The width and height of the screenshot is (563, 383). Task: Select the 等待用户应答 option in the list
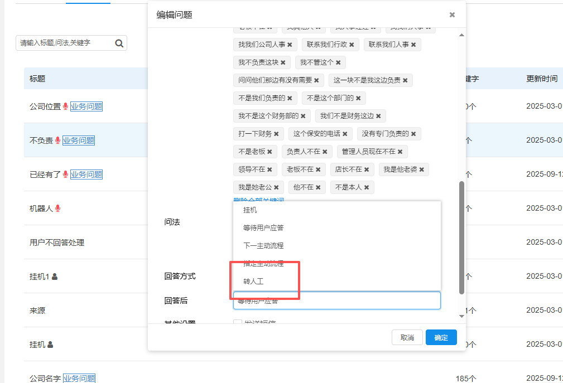click(x=263, y=227)
